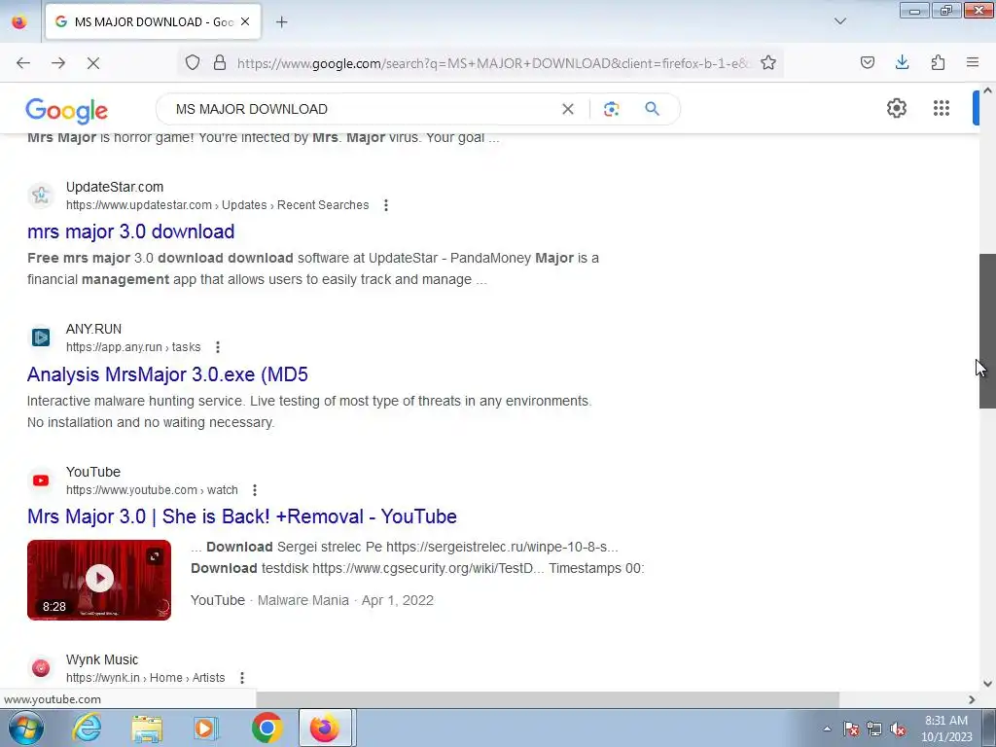Open the Firefox downloads panel
Image resolution: width=996 pixels, height=747 pixels.
[902, 62]
